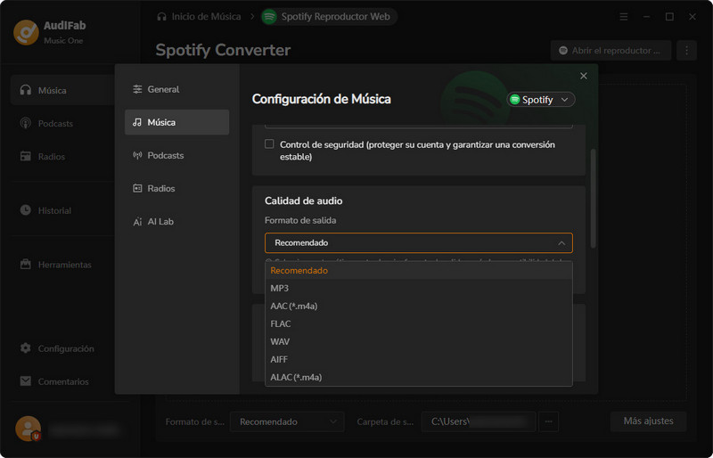713x458 pixels.
Task: Open the hamburger menu in title bar
Action: (624, 17)
